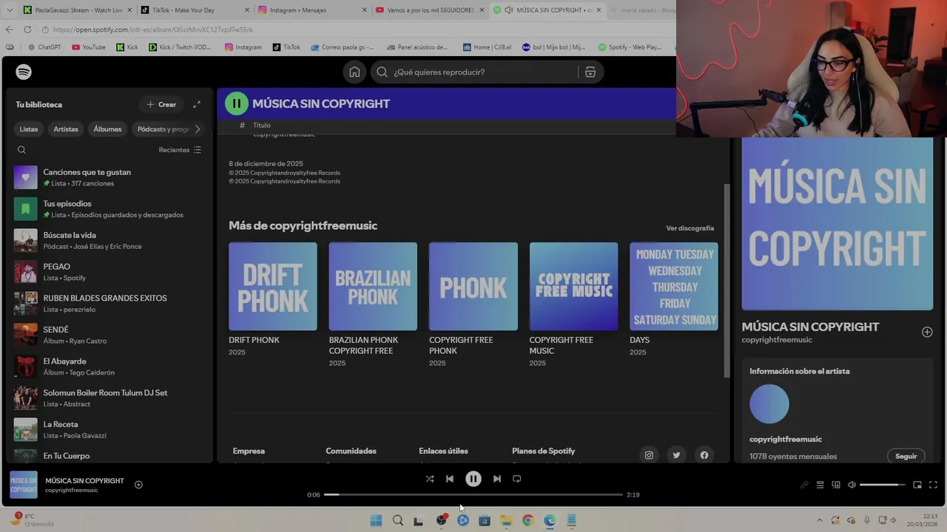This screenshot has height=532, width=947.
Task: Go back in the browser
Action: (x=9, y=30)
